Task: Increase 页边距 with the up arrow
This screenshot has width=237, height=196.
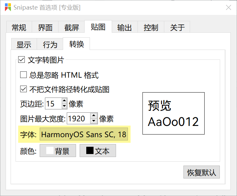Action: [64, 101]
